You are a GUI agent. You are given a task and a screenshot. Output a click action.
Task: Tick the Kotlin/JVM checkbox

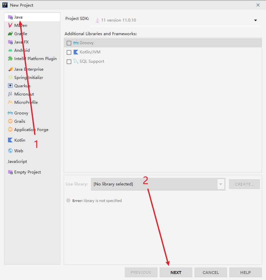tap(69, 52)
